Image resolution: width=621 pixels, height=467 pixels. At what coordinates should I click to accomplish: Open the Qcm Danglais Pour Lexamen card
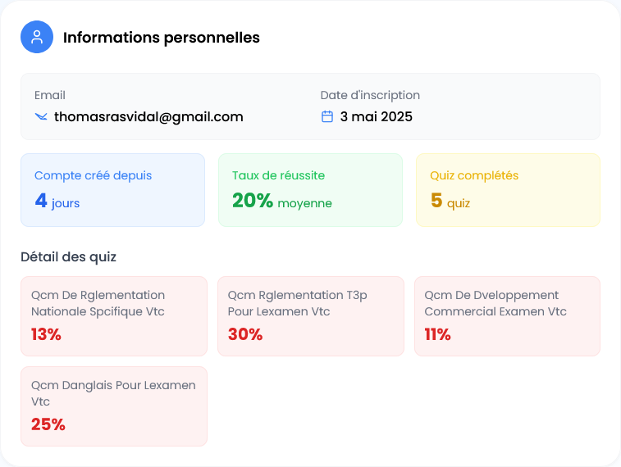(113, 406)
